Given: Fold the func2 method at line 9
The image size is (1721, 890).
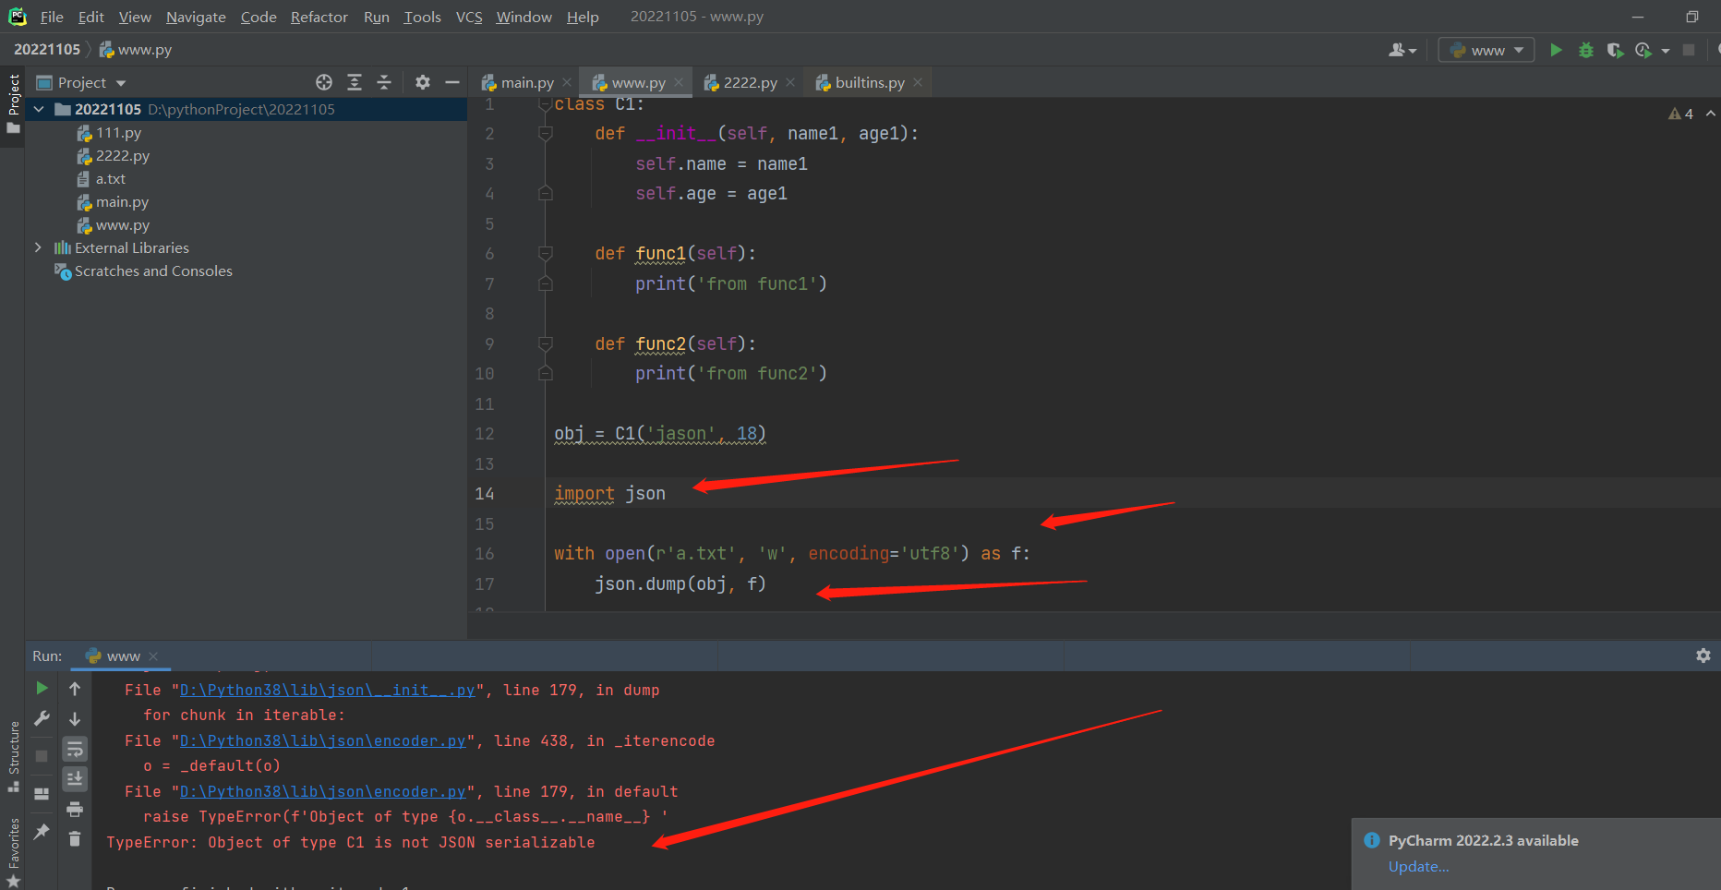Looking at the screenshot, I should [x=546, y=343].
